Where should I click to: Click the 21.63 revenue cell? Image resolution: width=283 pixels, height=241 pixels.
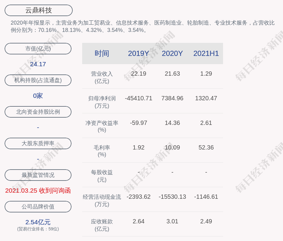click(x=172, y=74)
